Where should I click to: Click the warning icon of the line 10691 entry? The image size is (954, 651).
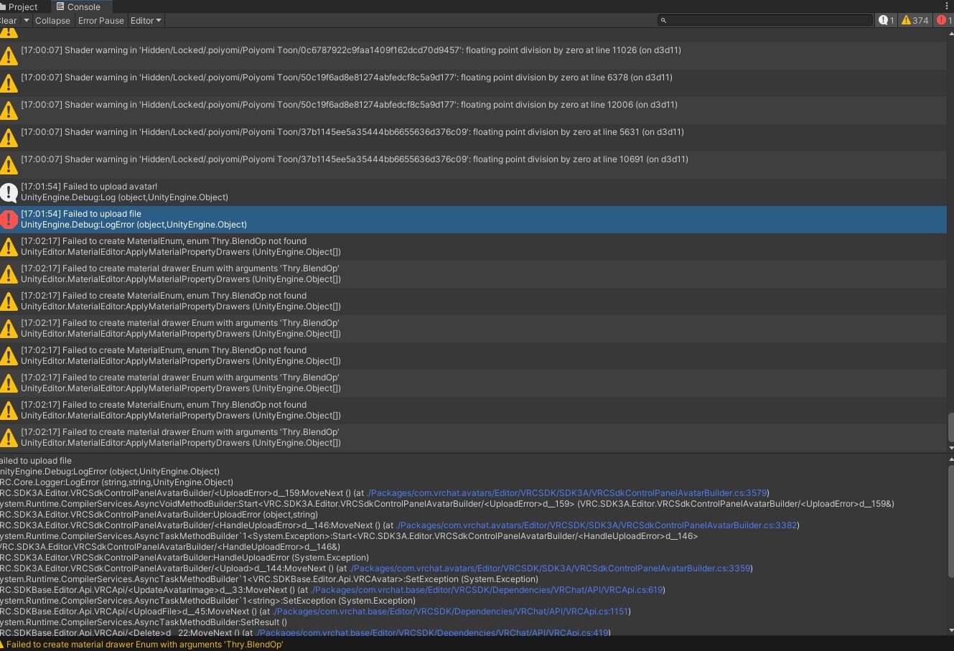pos(9,165)
